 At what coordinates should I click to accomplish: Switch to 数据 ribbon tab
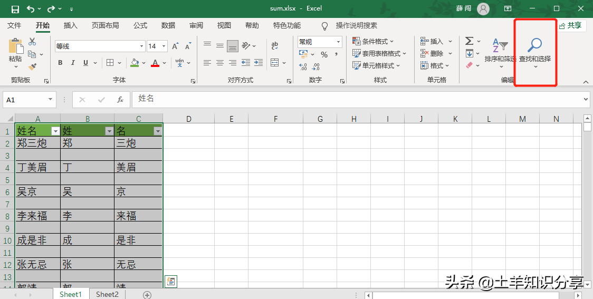(168, 26)
